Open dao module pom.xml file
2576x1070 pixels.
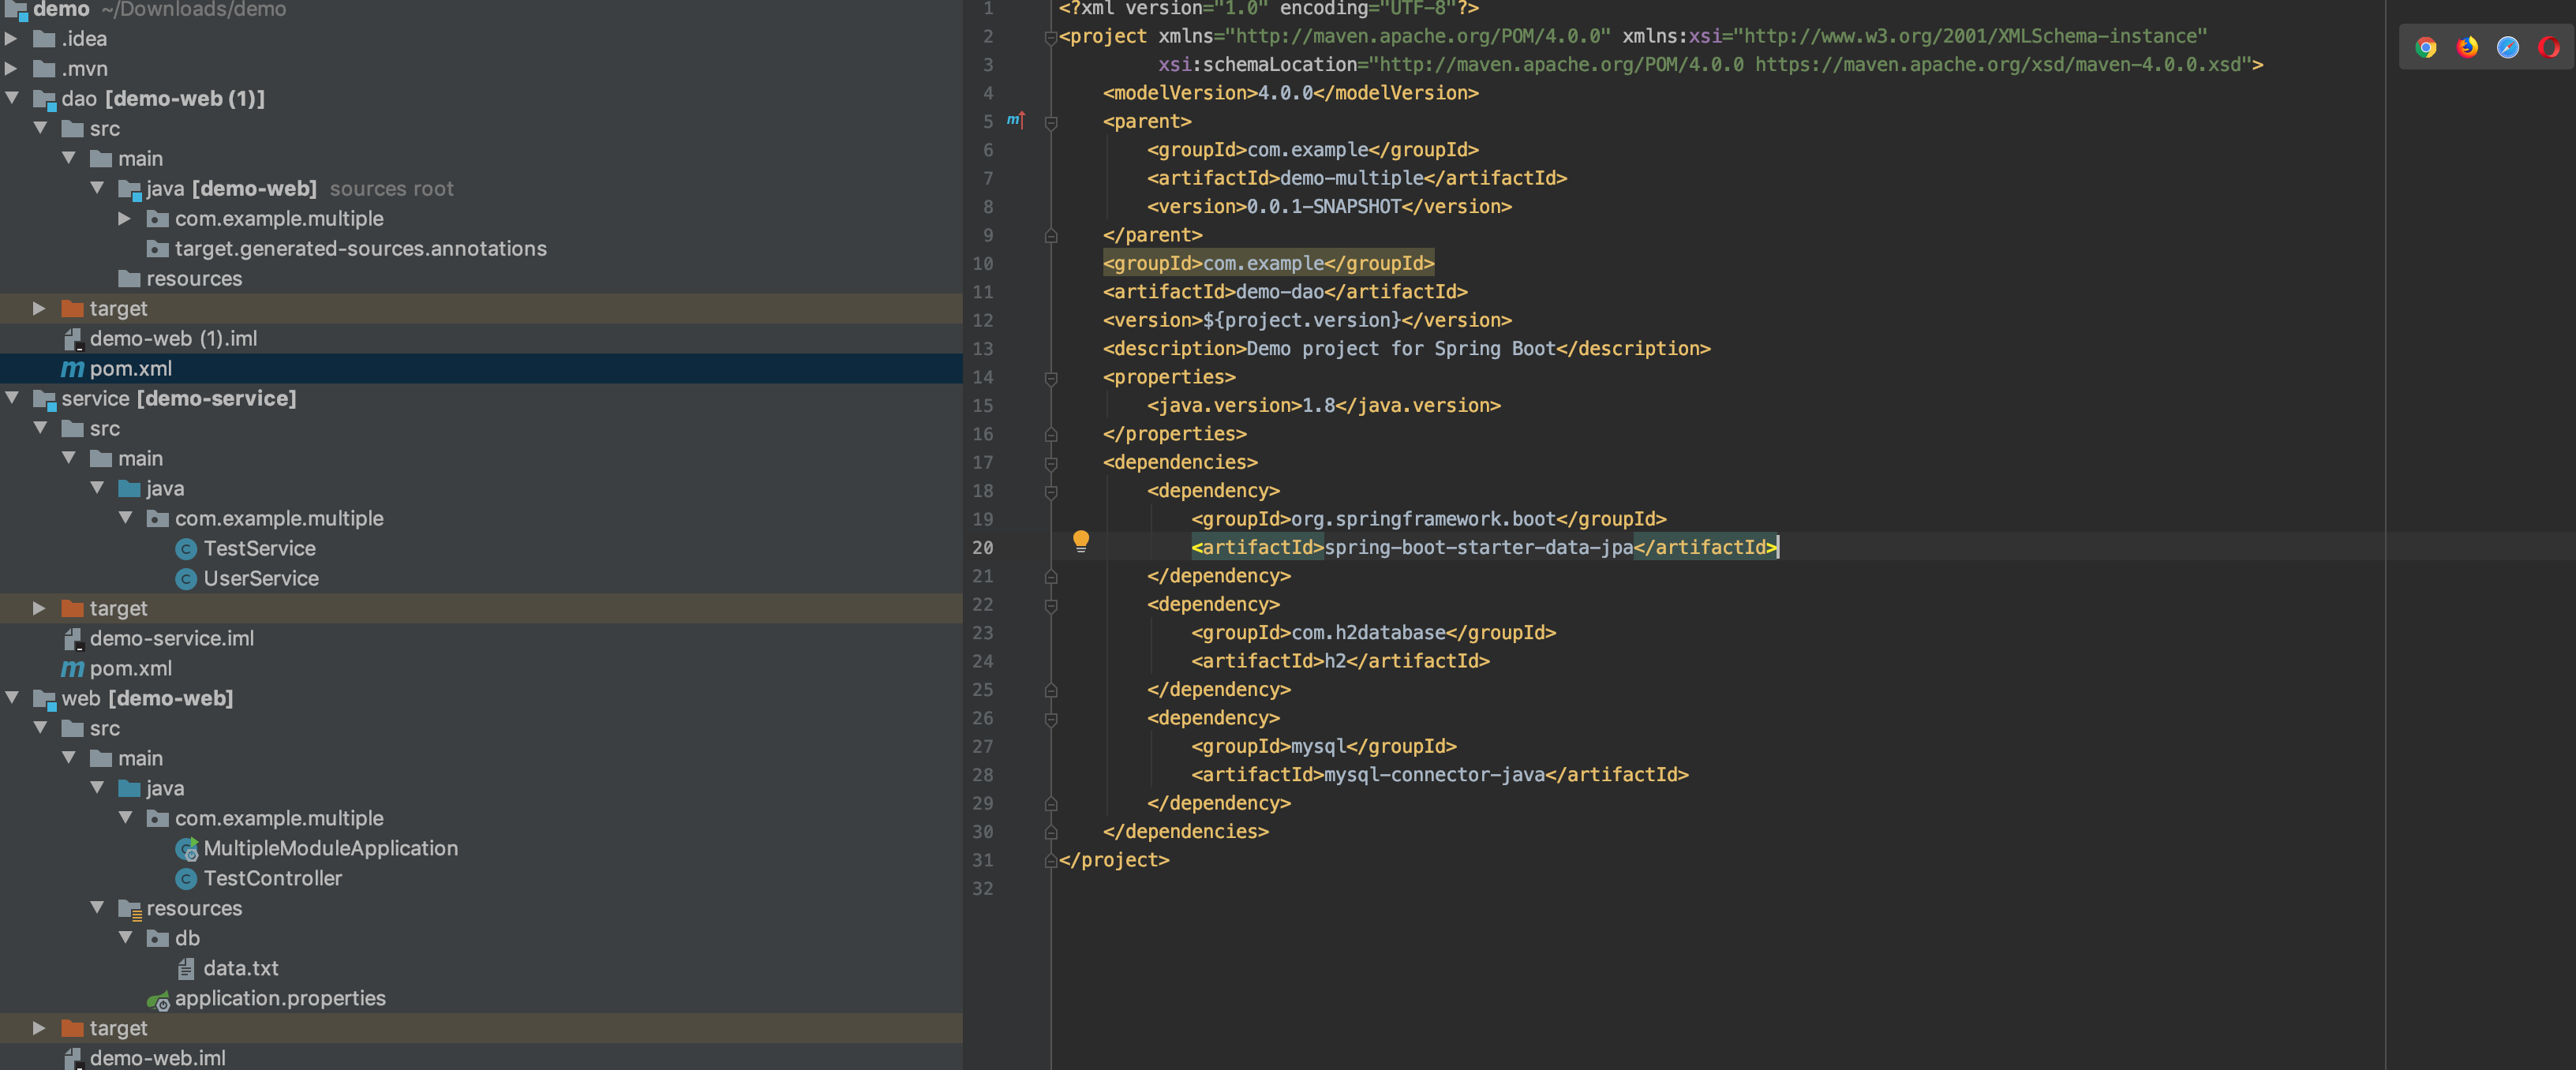click(130, 368)
